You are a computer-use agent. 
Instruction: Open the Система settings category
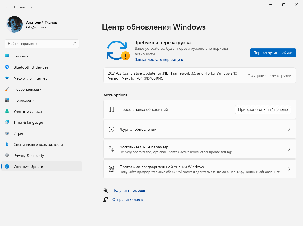point(21,56)
